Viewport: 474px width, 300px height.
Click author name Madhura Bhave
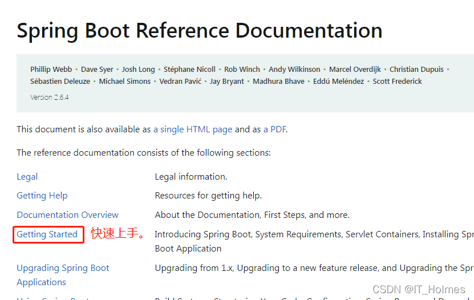[x=278, y=82]
